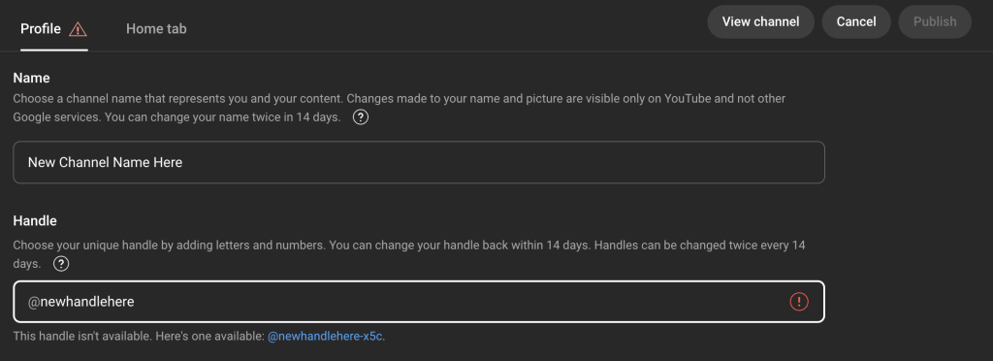Click the 'Handles can be changed twice' sentence
Viewport: 993px width, 361px height.
(x=700, y=245)
